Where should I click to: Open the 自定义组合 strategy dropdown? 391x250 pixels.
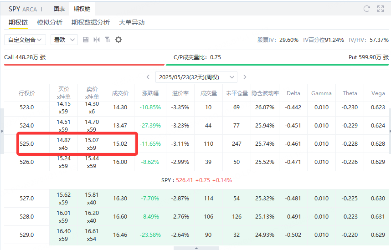click(x=25, y=40)
